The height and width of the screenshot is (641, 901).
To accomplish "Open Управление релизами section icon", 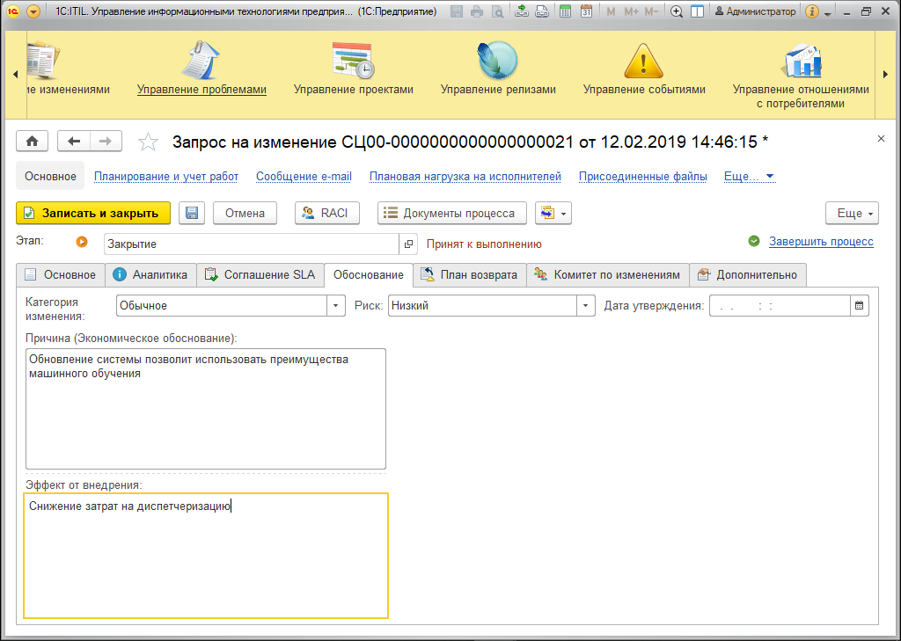I will 498,61.
